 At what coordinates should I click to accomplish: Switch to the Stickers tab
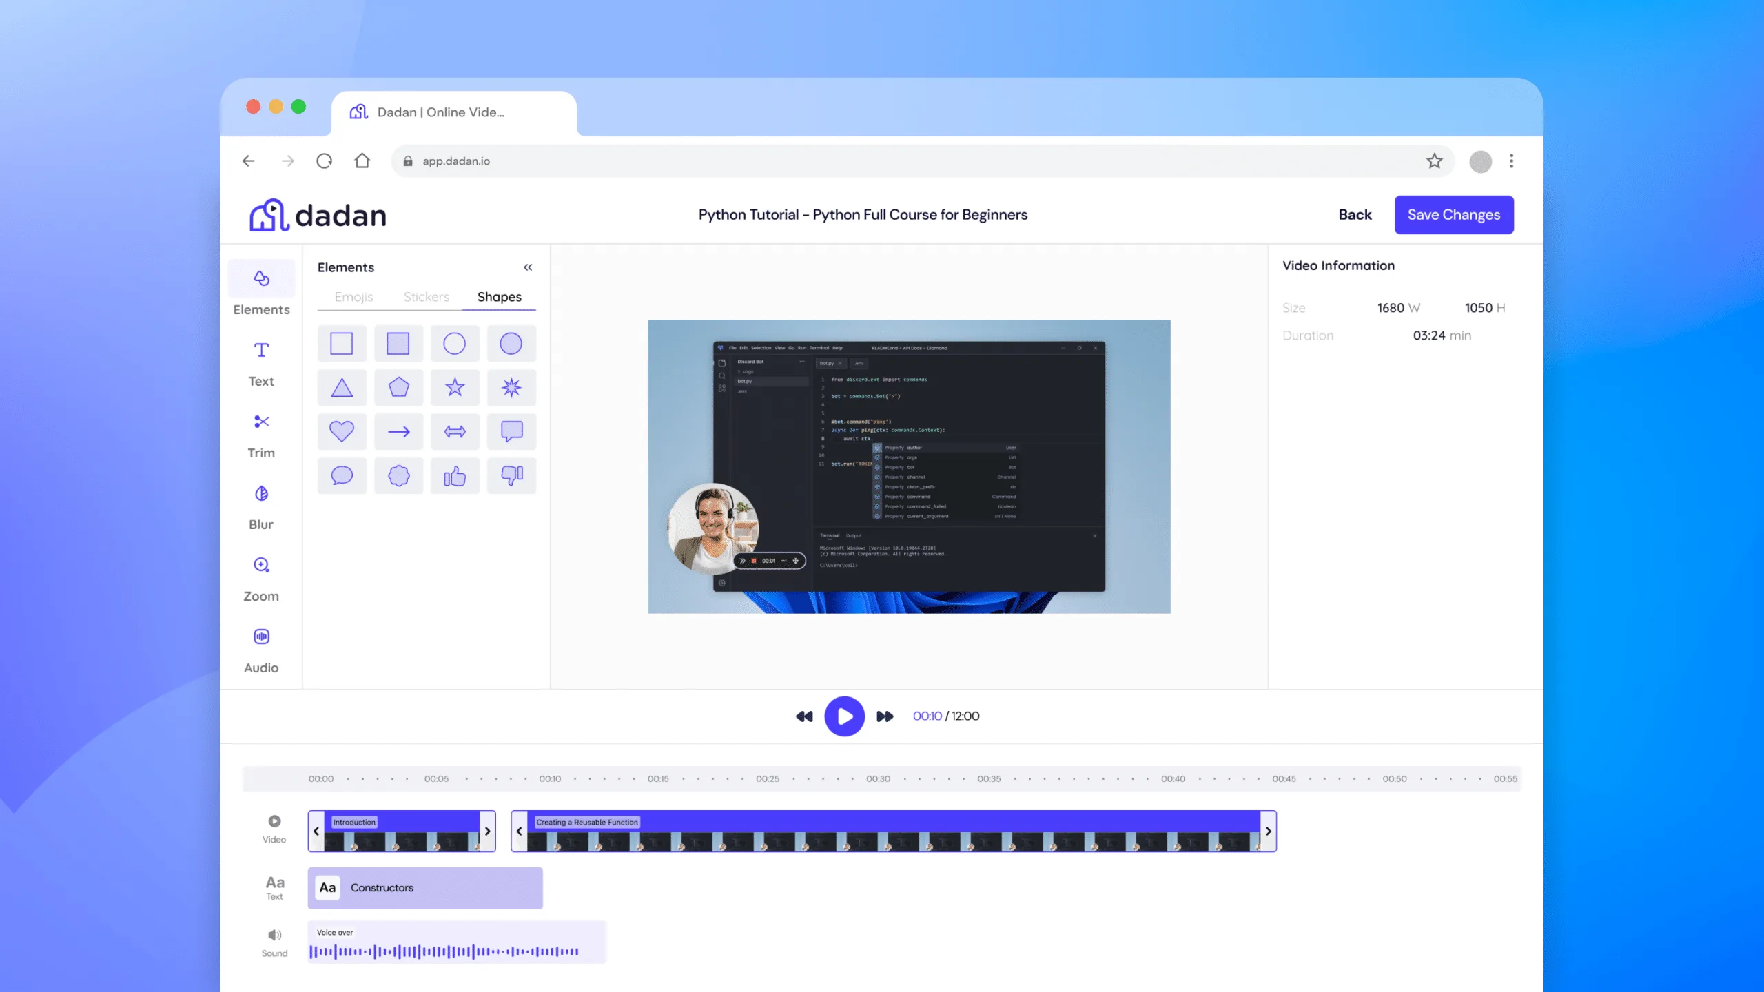[426, 297]
